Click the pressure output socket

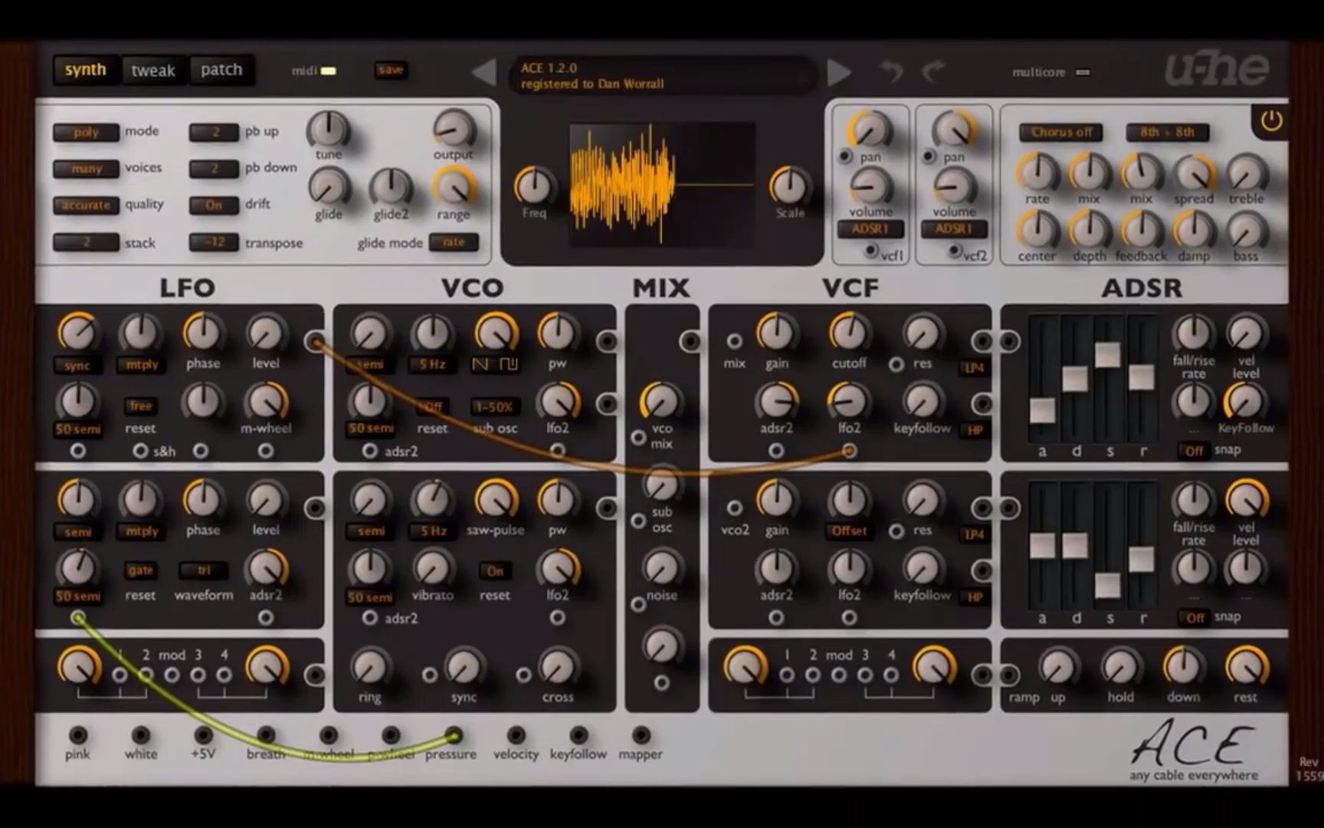point(454,734)
